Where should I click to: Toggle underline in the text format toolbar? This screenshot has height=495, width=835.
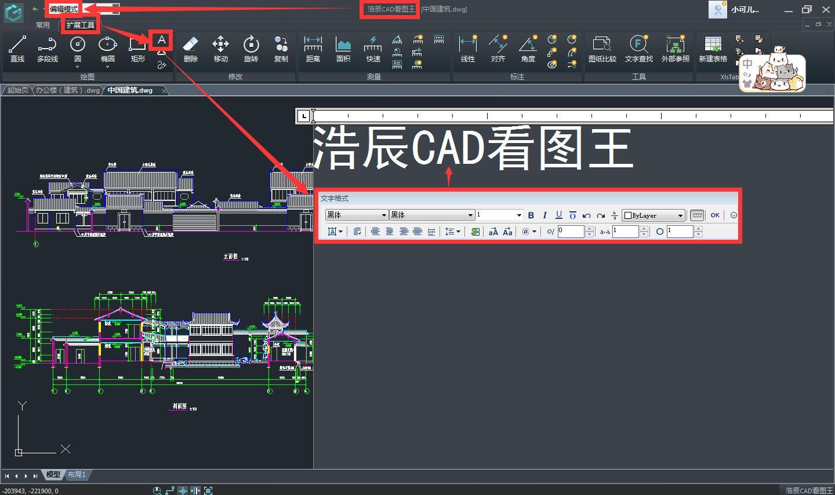tap(558, 215)
